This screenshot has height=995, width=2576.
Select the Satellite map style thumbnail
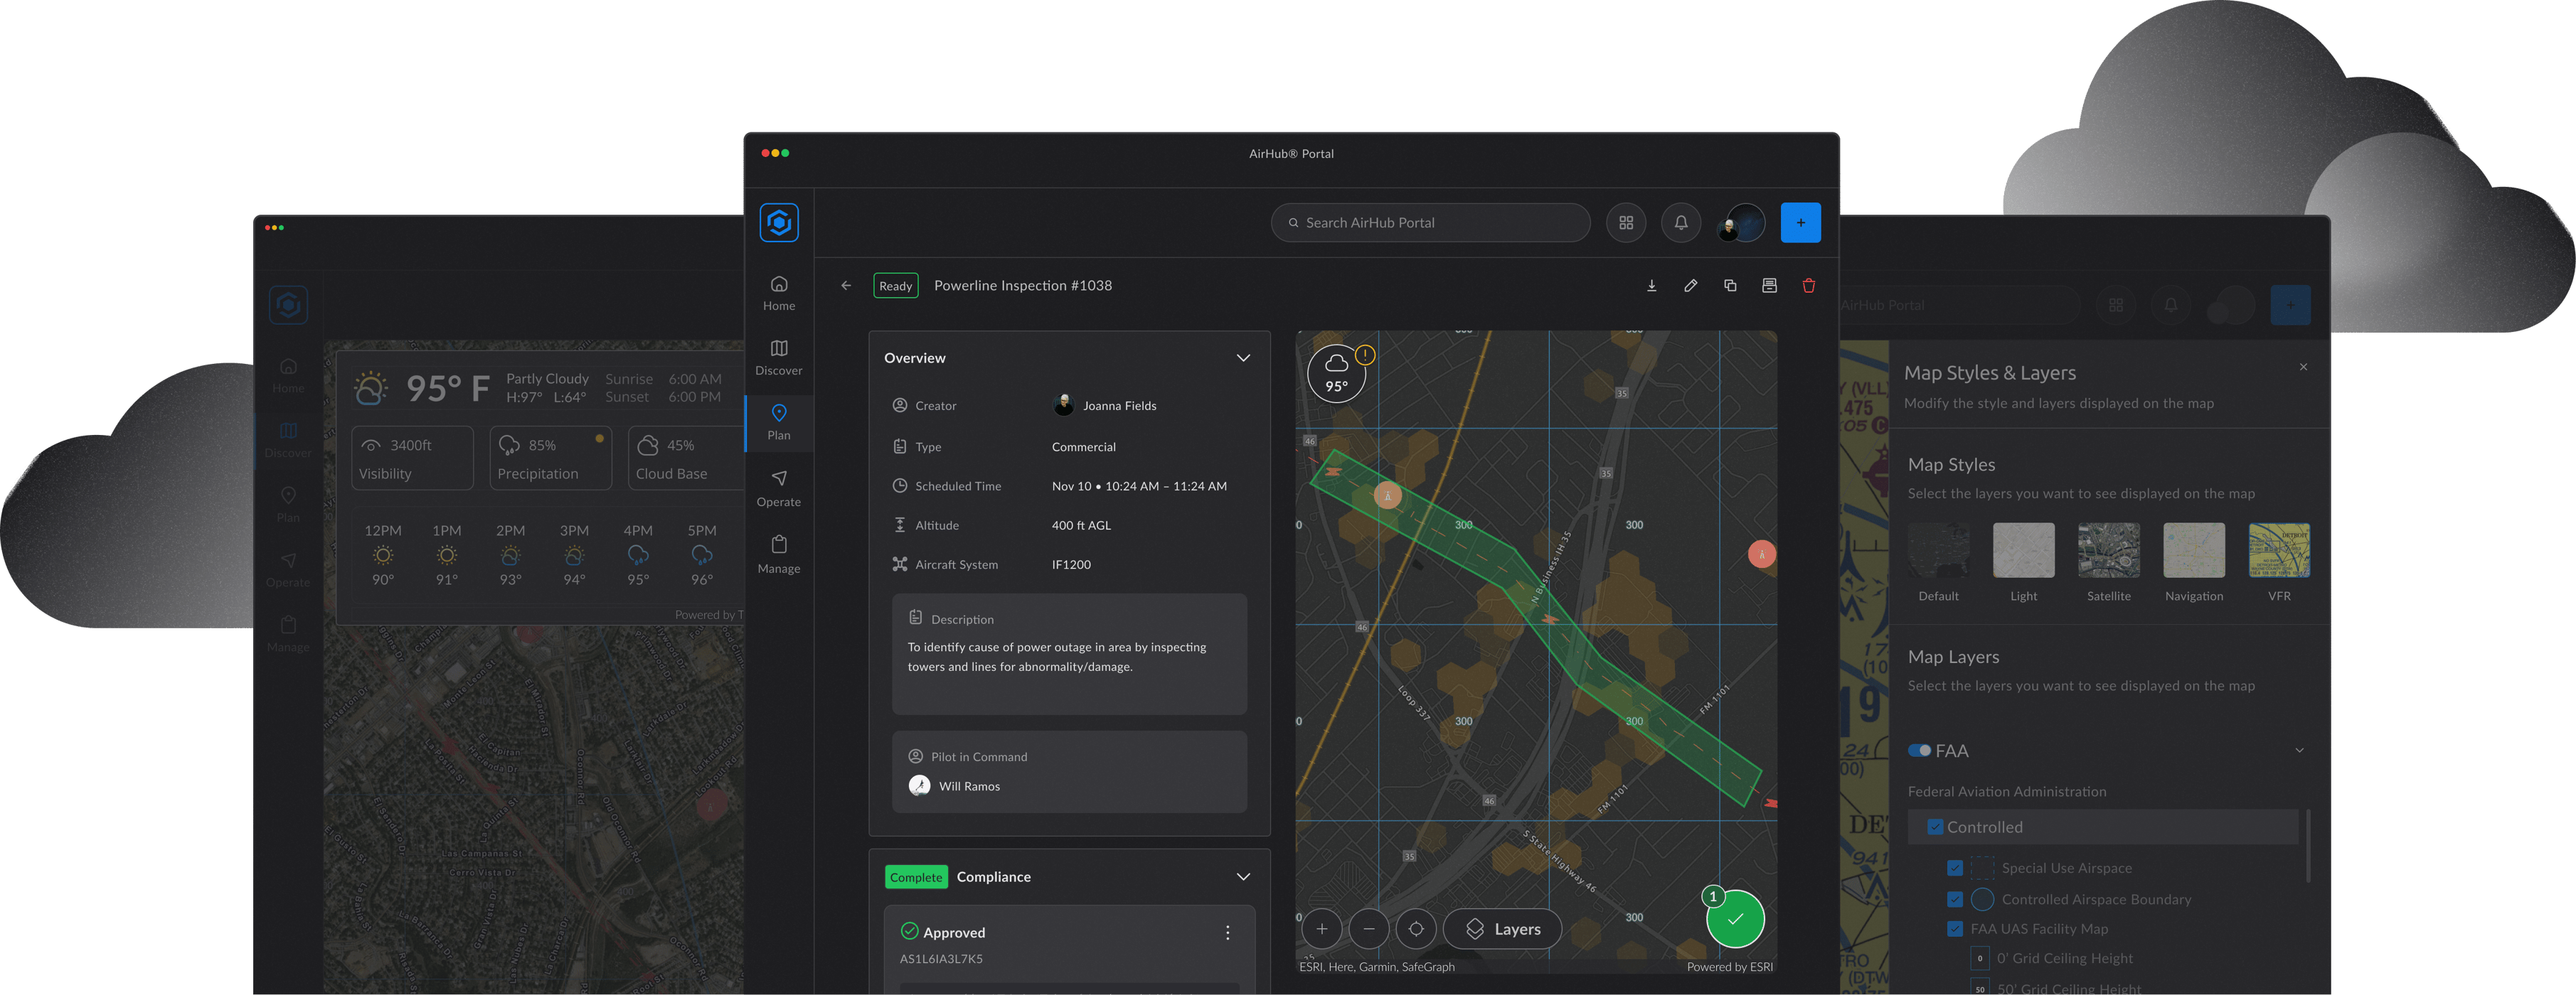[x=2108, y=550]
